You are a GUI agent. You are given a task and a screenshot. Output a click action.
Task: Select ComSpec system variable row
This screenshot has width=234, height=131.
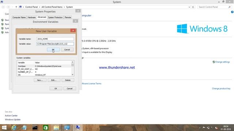(44, 66)
